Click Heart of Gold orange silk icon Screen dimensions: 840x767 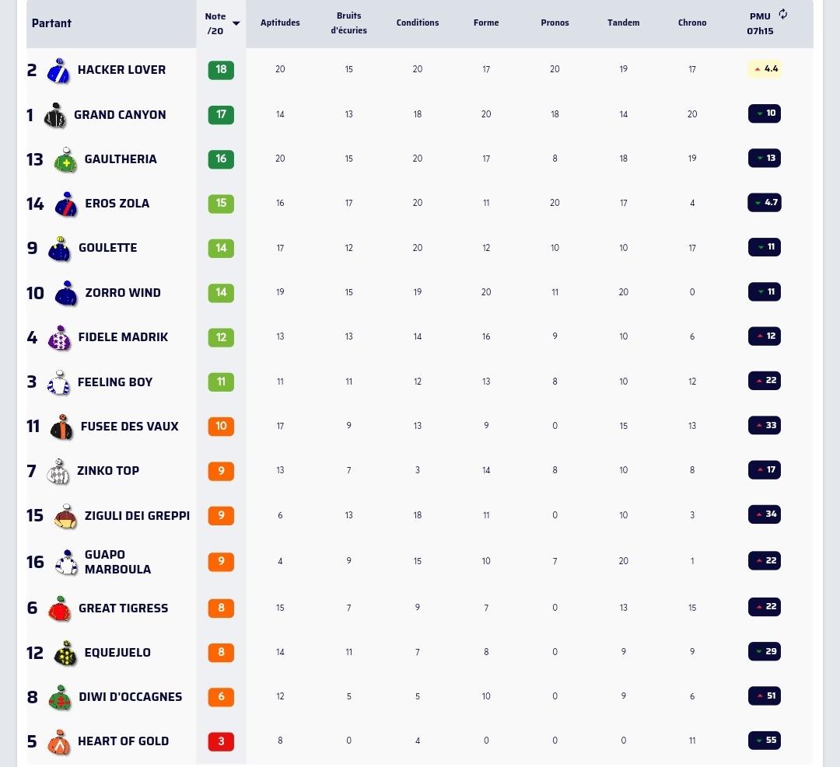point(59,742)
